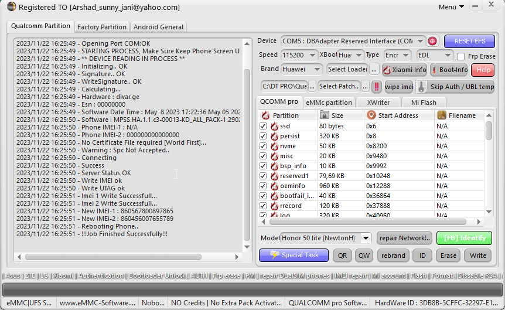Click the QW button
Screen dimensions: 505x310
(364, 256)
